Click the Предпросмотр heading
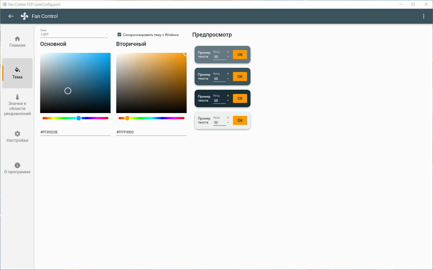This screenshot has height=270, width=433. (x=212, y=35)
